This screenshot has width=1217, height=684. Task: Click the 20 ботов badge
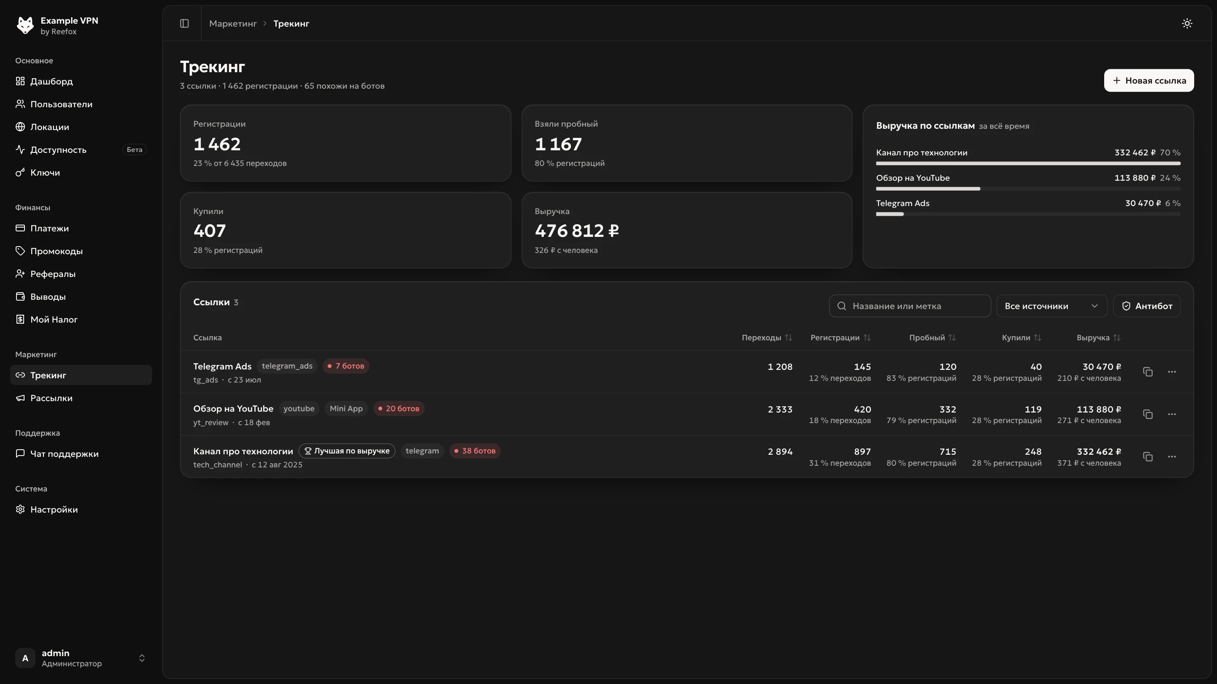pos(399,408)
